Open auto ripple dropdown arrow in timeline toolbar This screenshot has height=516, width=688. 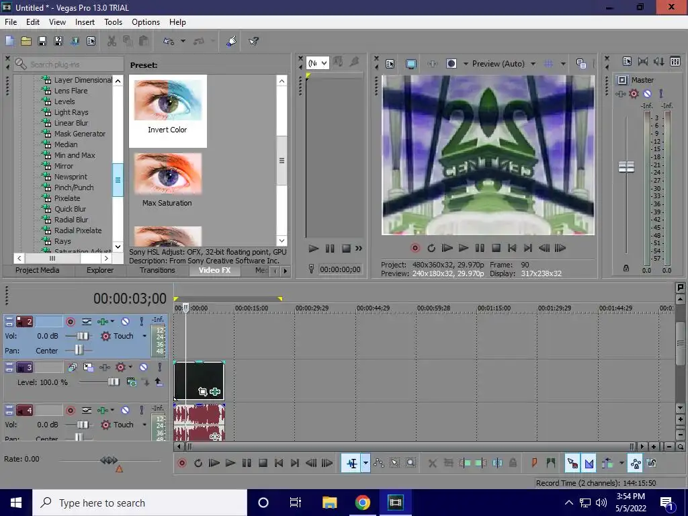(x=621, y=463)
